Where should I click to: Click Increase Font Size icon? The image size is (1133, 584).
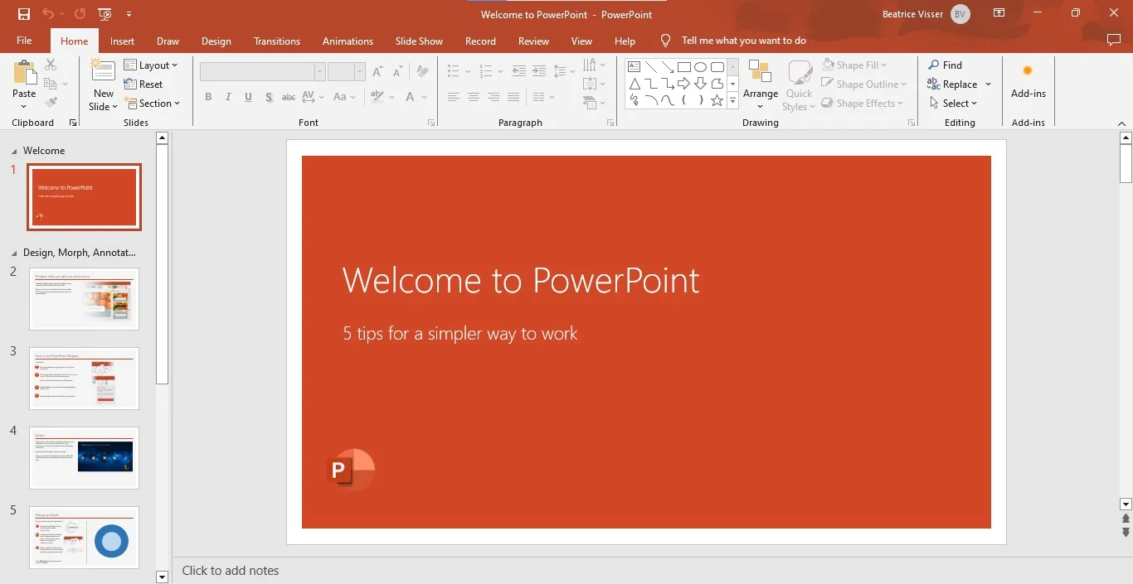point(377,72)
